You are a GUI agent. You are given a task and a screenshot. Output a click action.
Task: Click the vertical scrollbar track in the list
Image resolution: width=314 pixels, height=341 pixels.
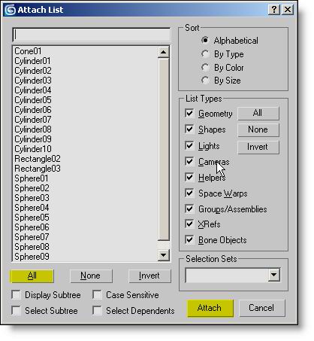pos(164,149)
